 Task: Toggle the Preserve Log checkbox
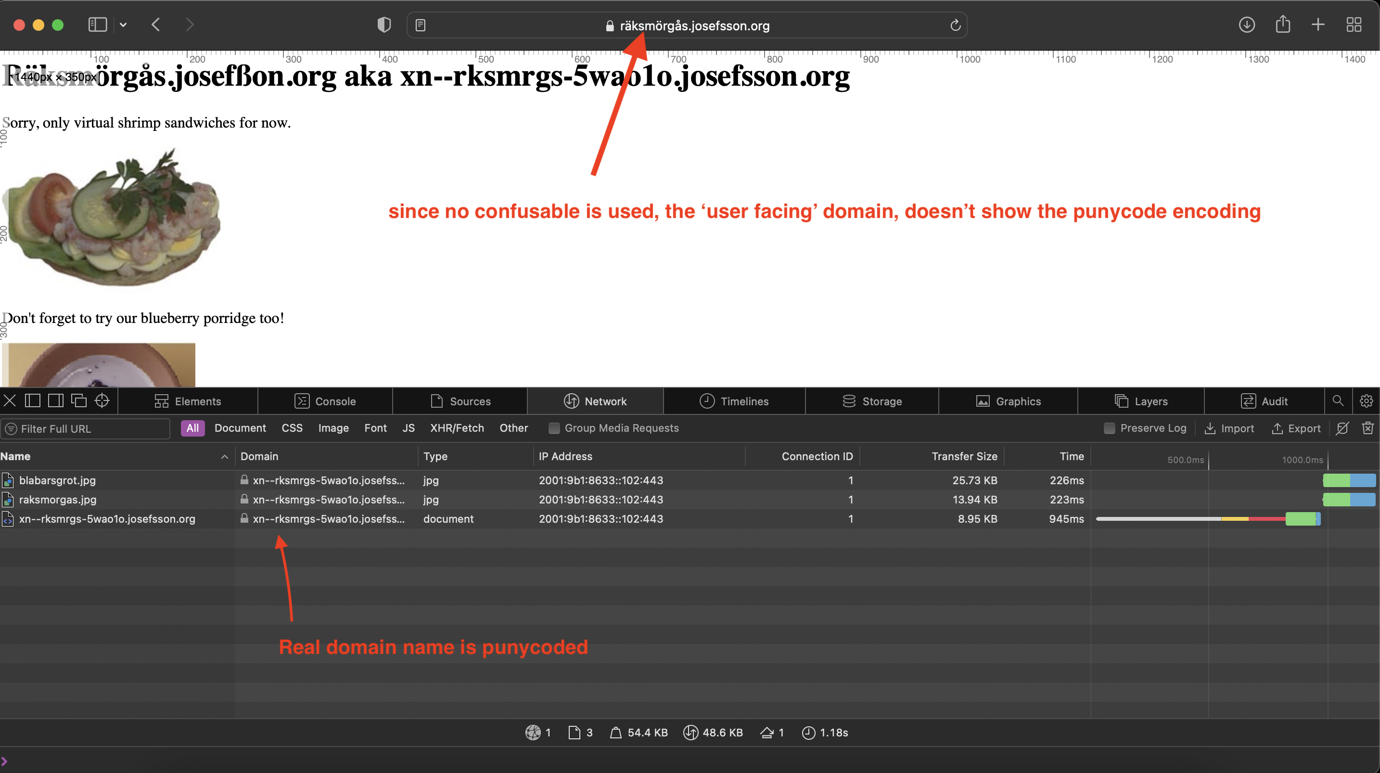(x=1110, y=428)
